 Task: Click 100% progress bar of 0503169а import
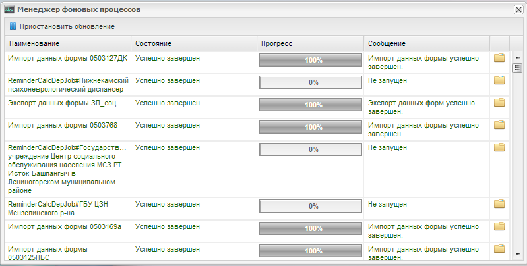[x=311, y=228]
